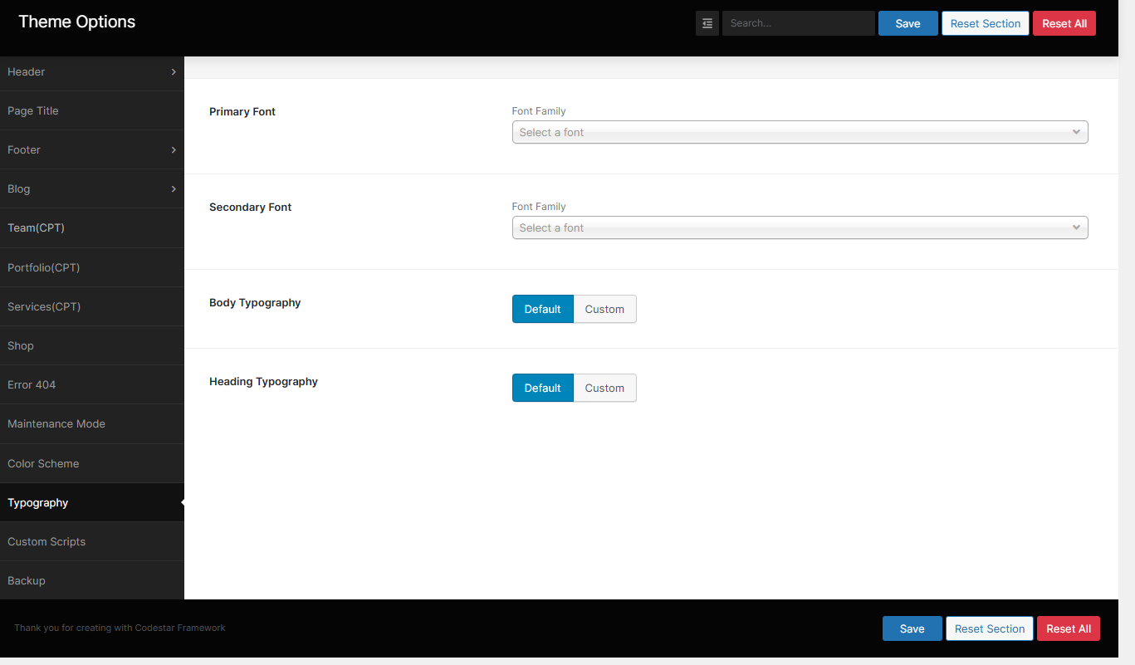Set Body Typography to Default

coord(542,309)
